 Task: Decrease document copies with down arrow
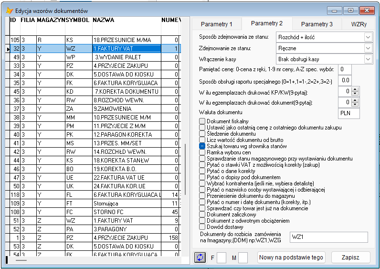pyautogui.click(x=355, y=105)
